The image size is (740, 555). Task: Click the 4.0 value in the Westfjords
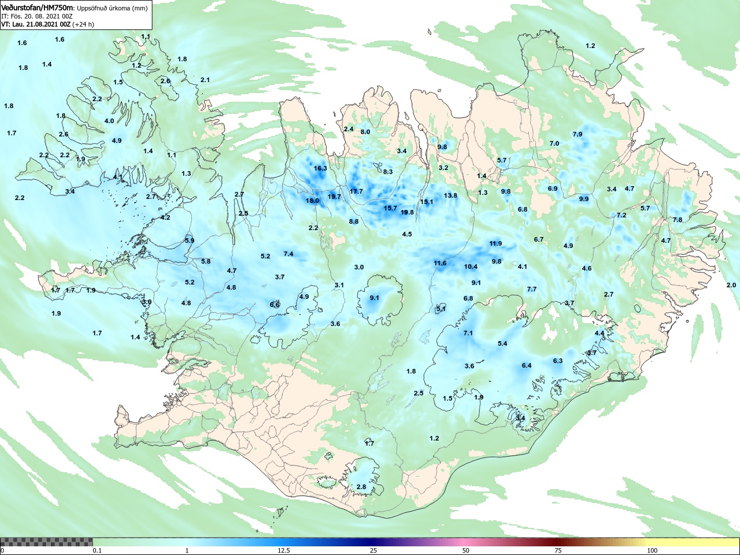click(109, 121)
